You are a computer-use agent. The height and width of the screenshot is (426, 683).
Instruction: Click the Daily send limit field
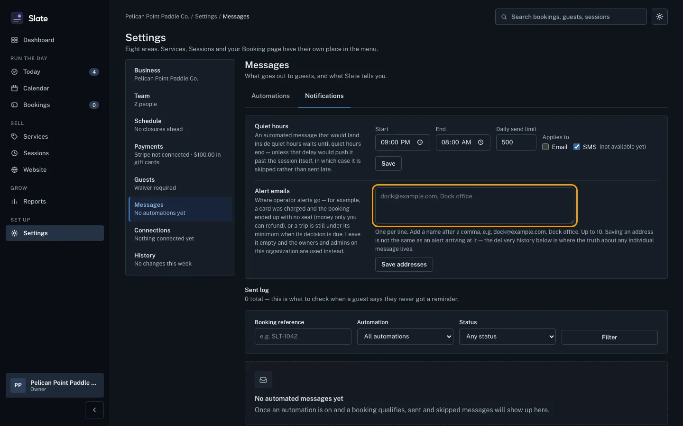pyautogui.click(x=516, y=142)
